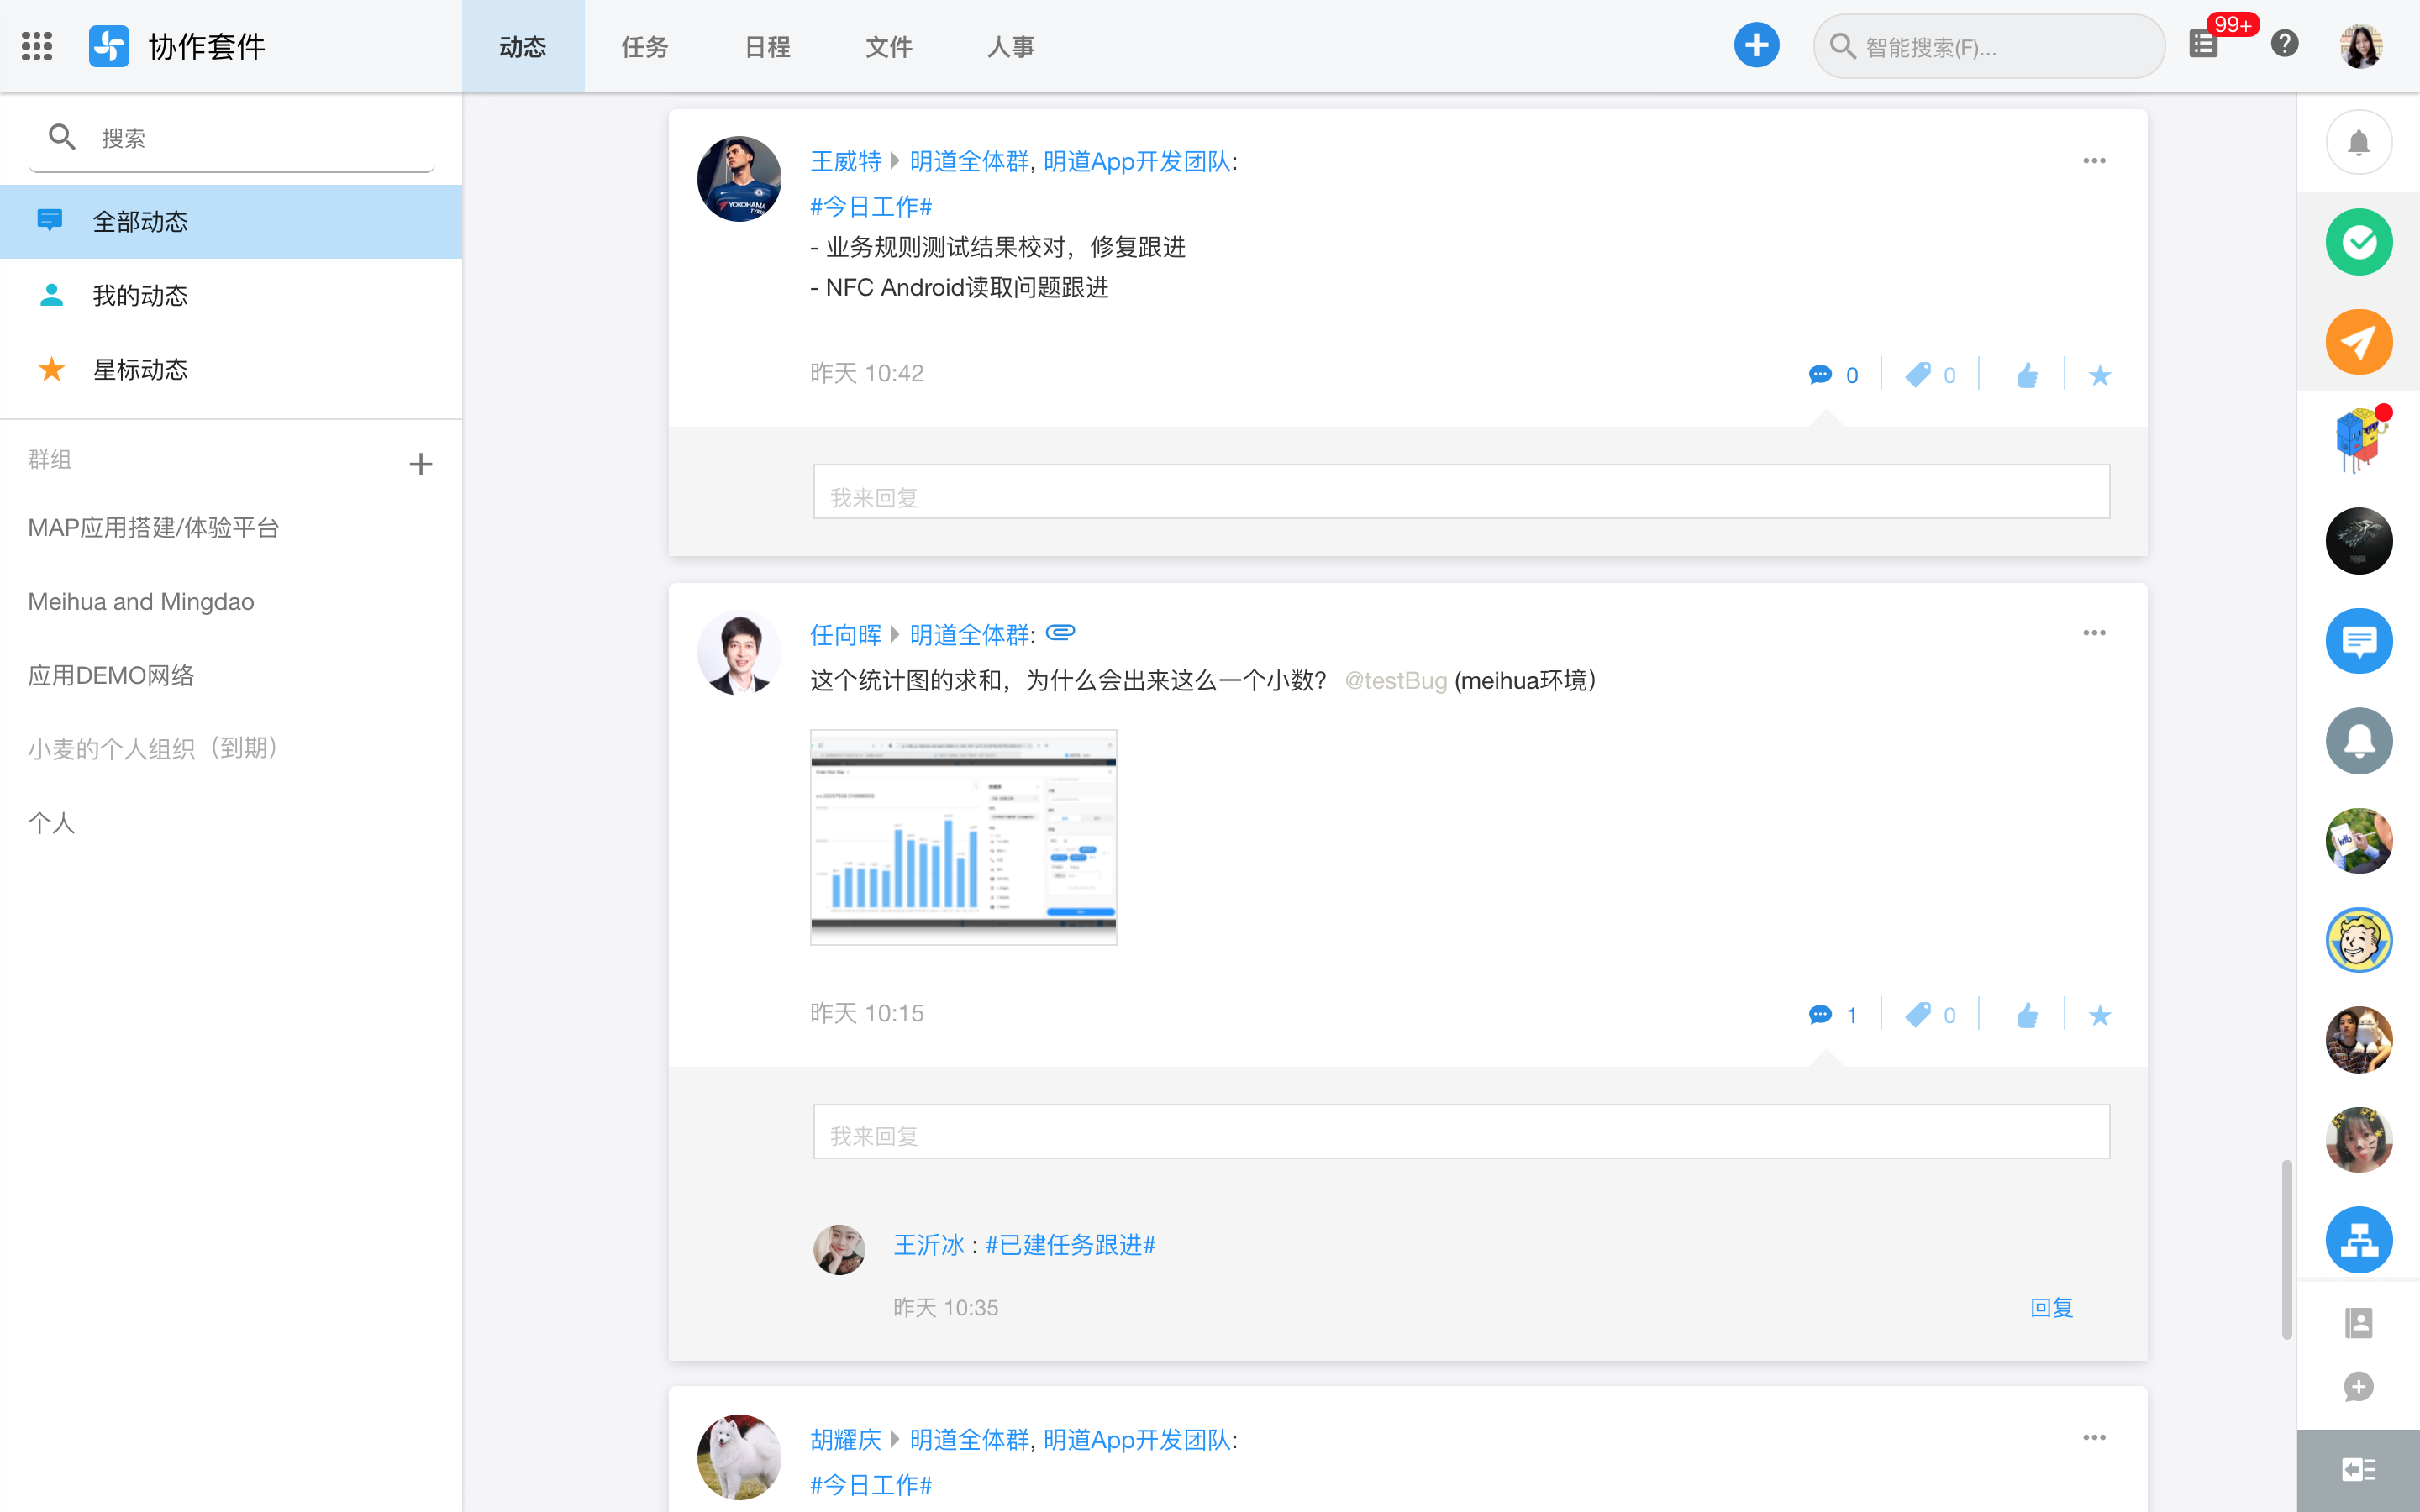The height and width of the screenshot is (1512, 2420).
Task: Open 胡耀庆's profile link
Action: tap(845, 1439)
